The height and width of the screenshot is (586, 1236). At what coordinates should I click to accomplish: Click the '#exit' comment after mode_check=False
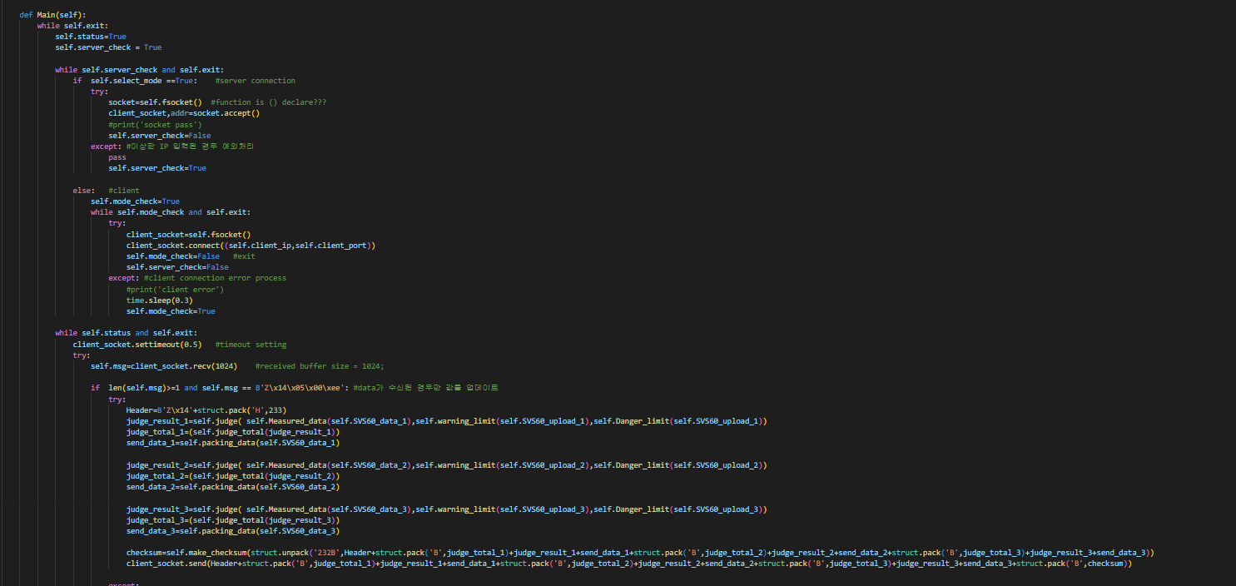tap(244, 256)
